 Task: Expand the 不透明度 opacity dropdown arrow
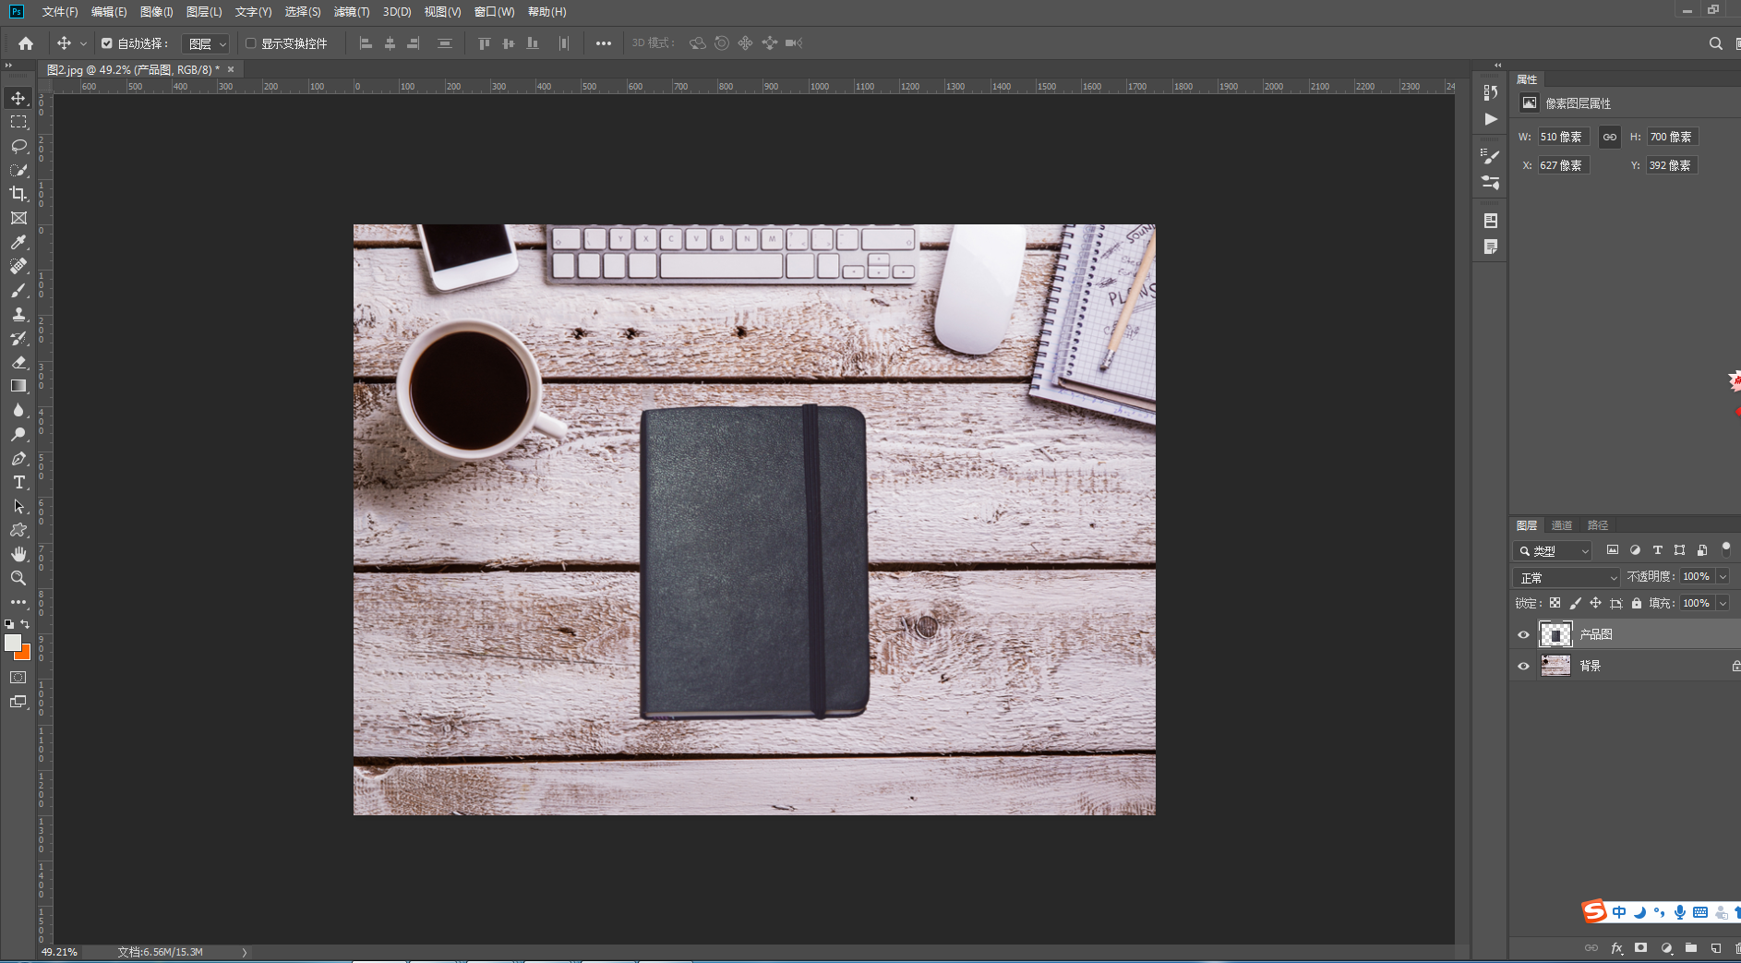pyautogui.click(x=1723, y=576)
